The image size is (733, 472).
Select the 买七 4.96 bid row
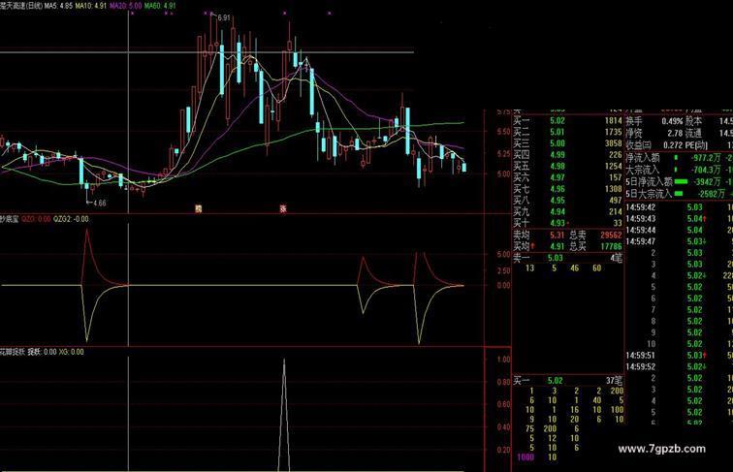(567, 189)
